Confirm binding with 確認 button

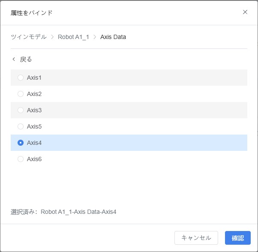pos(237,238)
